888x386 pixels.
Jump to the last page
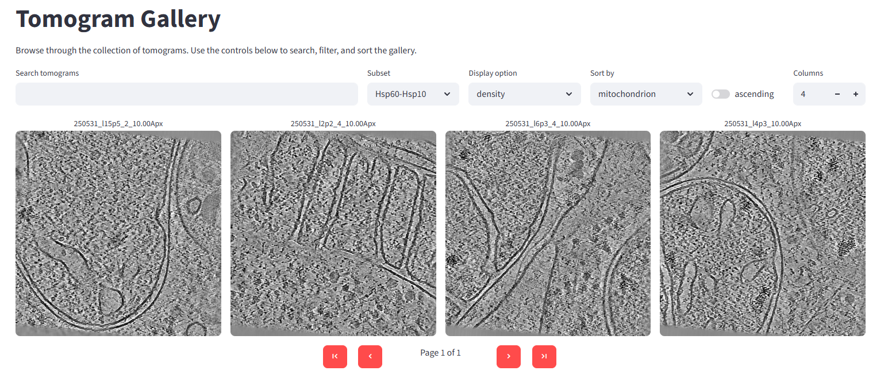(x=544, y=357)
